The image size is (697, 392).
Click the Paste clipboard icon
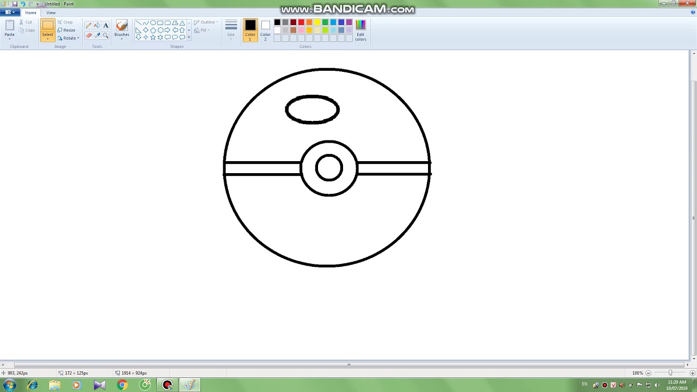(x=9, y=25)
